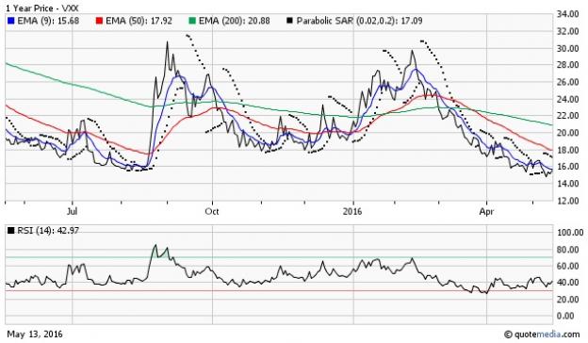Viewport: 588px width, 343px height.
Task: Click the 26.00 price axis value
Action: 567,82
